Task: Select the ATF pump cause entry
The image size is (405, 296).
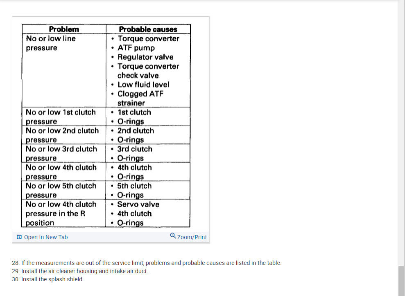Action: click(x=136, y=48)
